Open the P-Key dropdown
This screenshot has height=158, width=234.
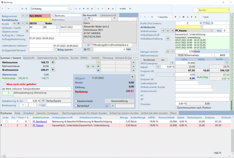[x=227, y=23]
